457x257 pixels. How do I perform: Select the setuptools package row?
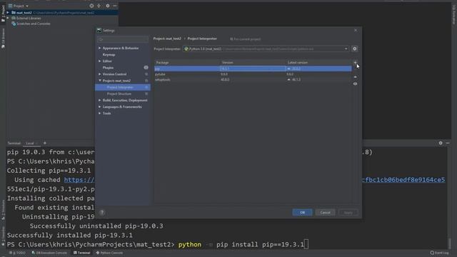(253, 79)
